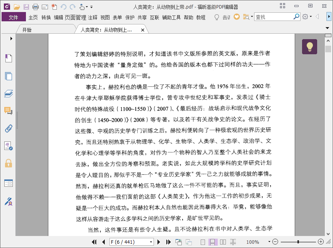This screenshot has width=333, height=248.
Task: Open the gear settings icon next to search
Action: tap(305, 17)
